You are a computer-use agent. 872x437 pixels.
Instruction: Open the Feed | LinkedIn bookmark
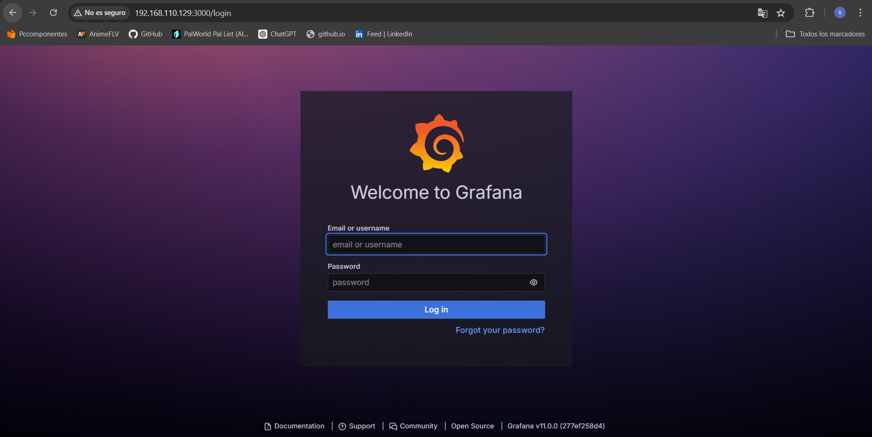(x=383, y=34)
